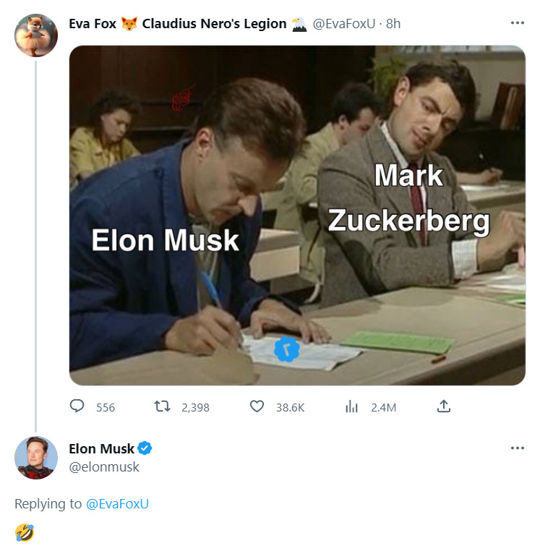The image size is (540, 546).
Task: Click the 556 replies count
Action: pyautogui.click(x=106, y=407)
